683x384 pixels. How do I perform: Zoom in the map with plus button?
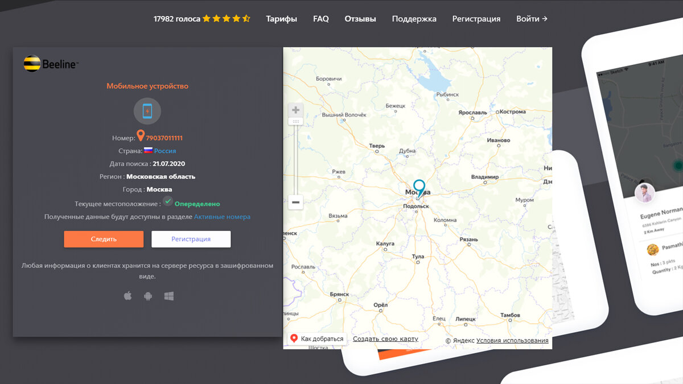295,110
